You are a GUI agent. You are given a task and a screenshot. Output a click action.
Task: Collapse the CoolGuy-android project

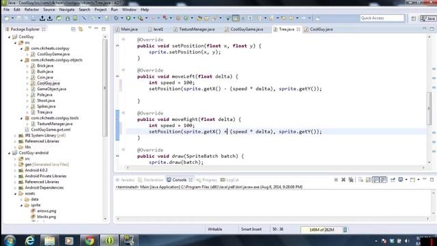coord(9,153)
